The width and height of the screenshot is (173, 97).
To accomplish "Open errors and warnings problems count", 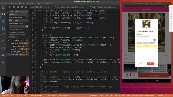I will pos(21,96).
